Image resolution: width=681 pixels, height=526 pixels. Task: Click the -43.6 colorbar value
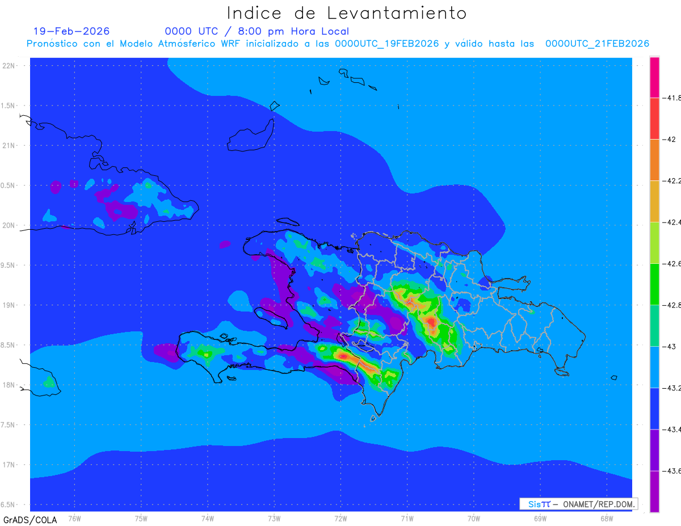tap(672, 471)
